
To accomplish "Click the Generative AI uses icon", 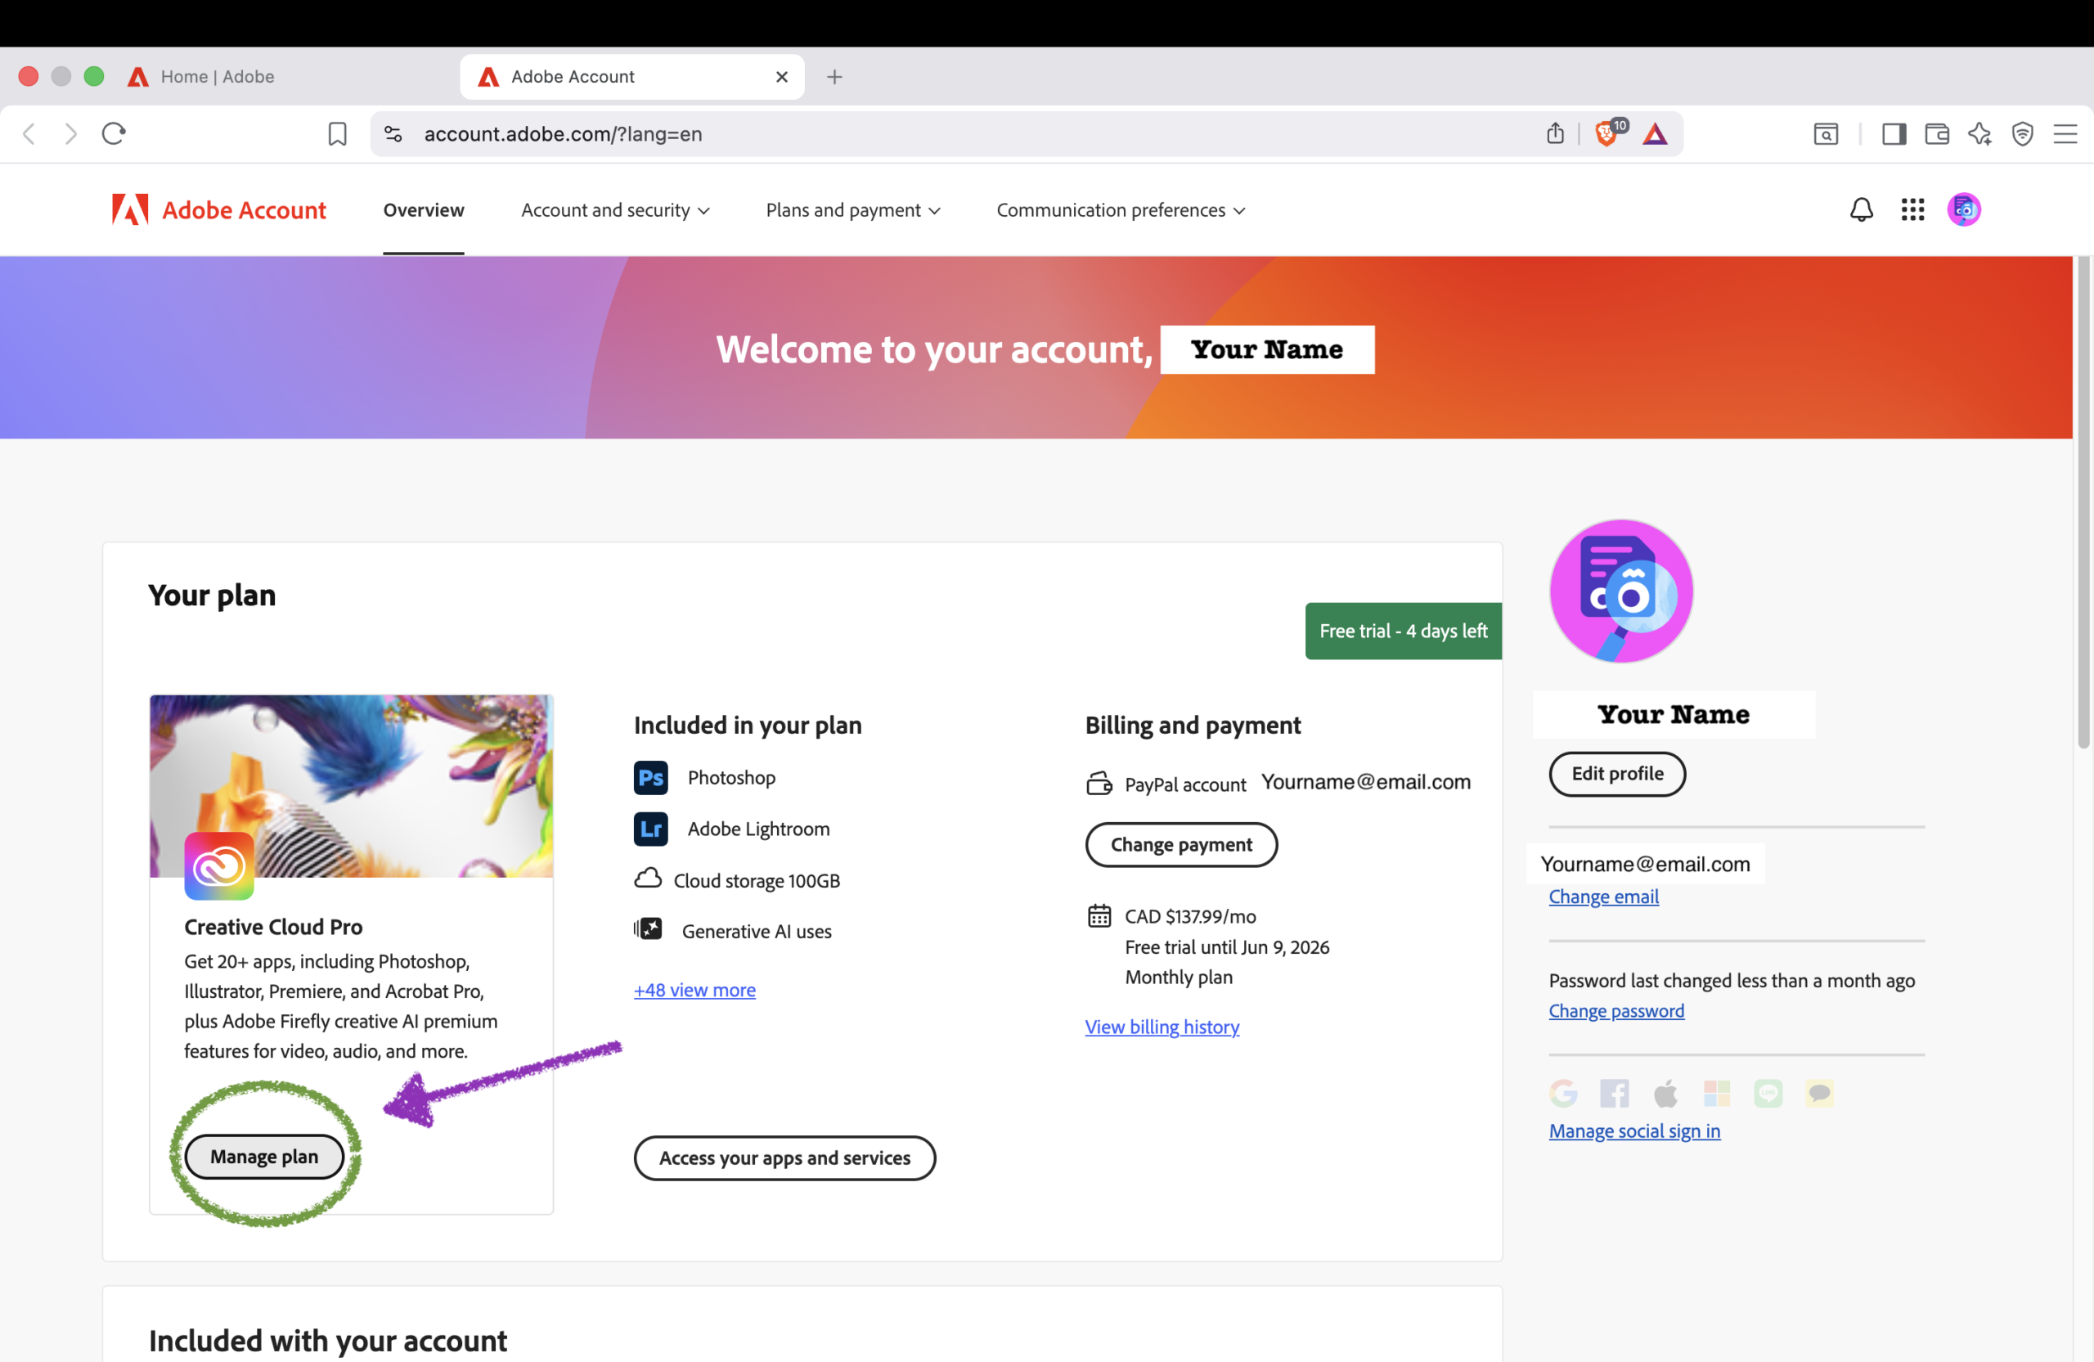I will coord(648,929).
